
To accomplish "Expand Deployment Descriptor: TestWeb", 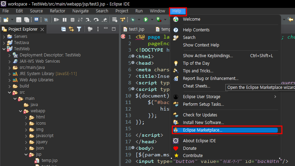I will click(x=9, y=55).
